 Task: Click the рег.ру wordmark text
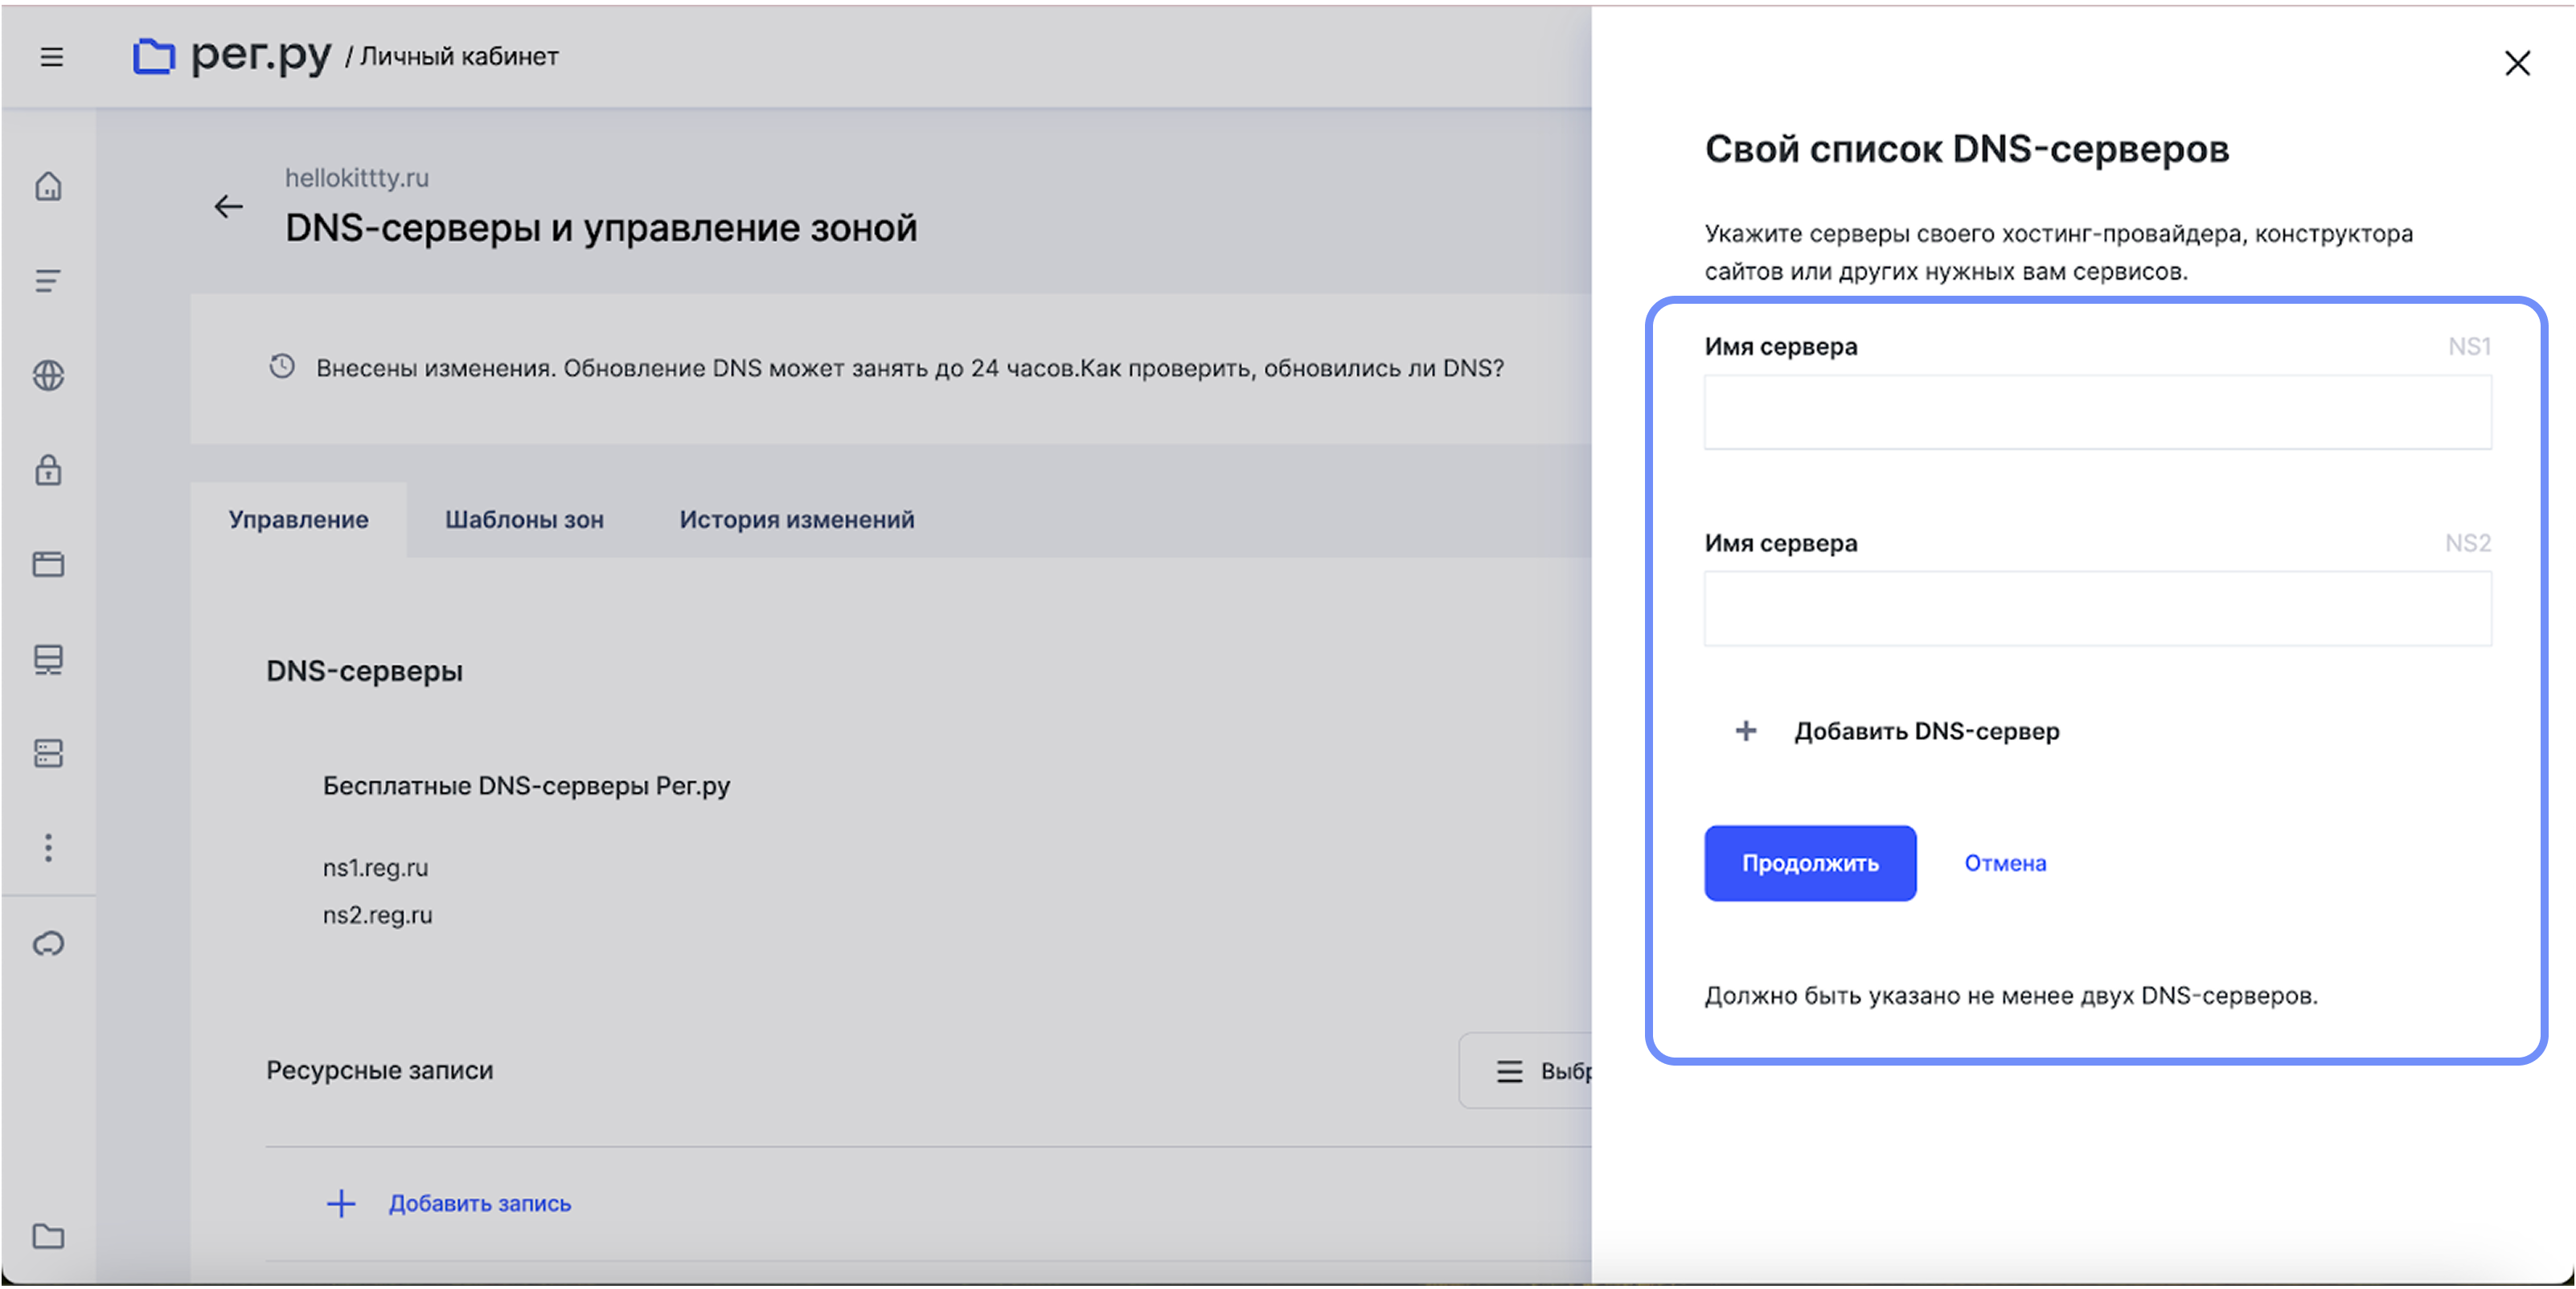[261, 57]
